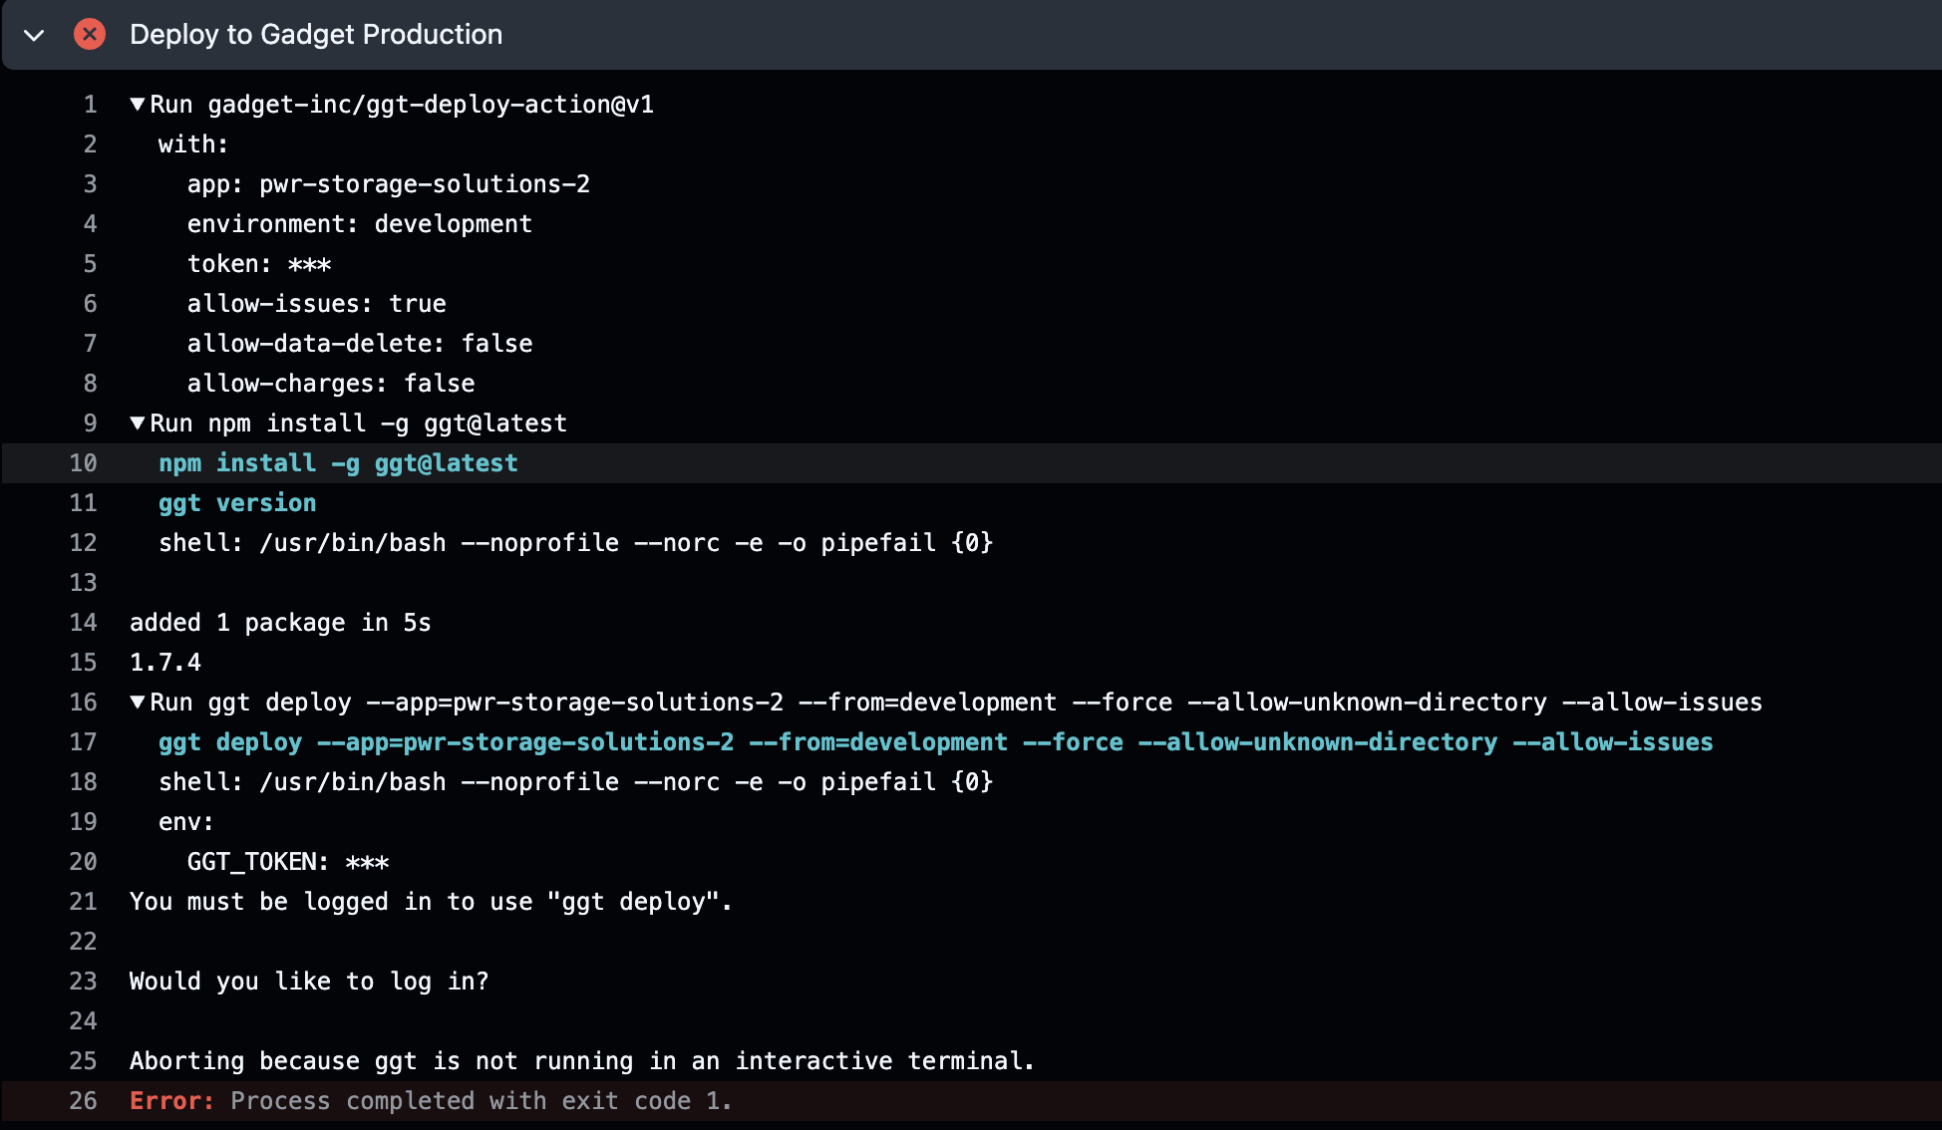Click the Aborting because ggt log line

[581, 1061]
